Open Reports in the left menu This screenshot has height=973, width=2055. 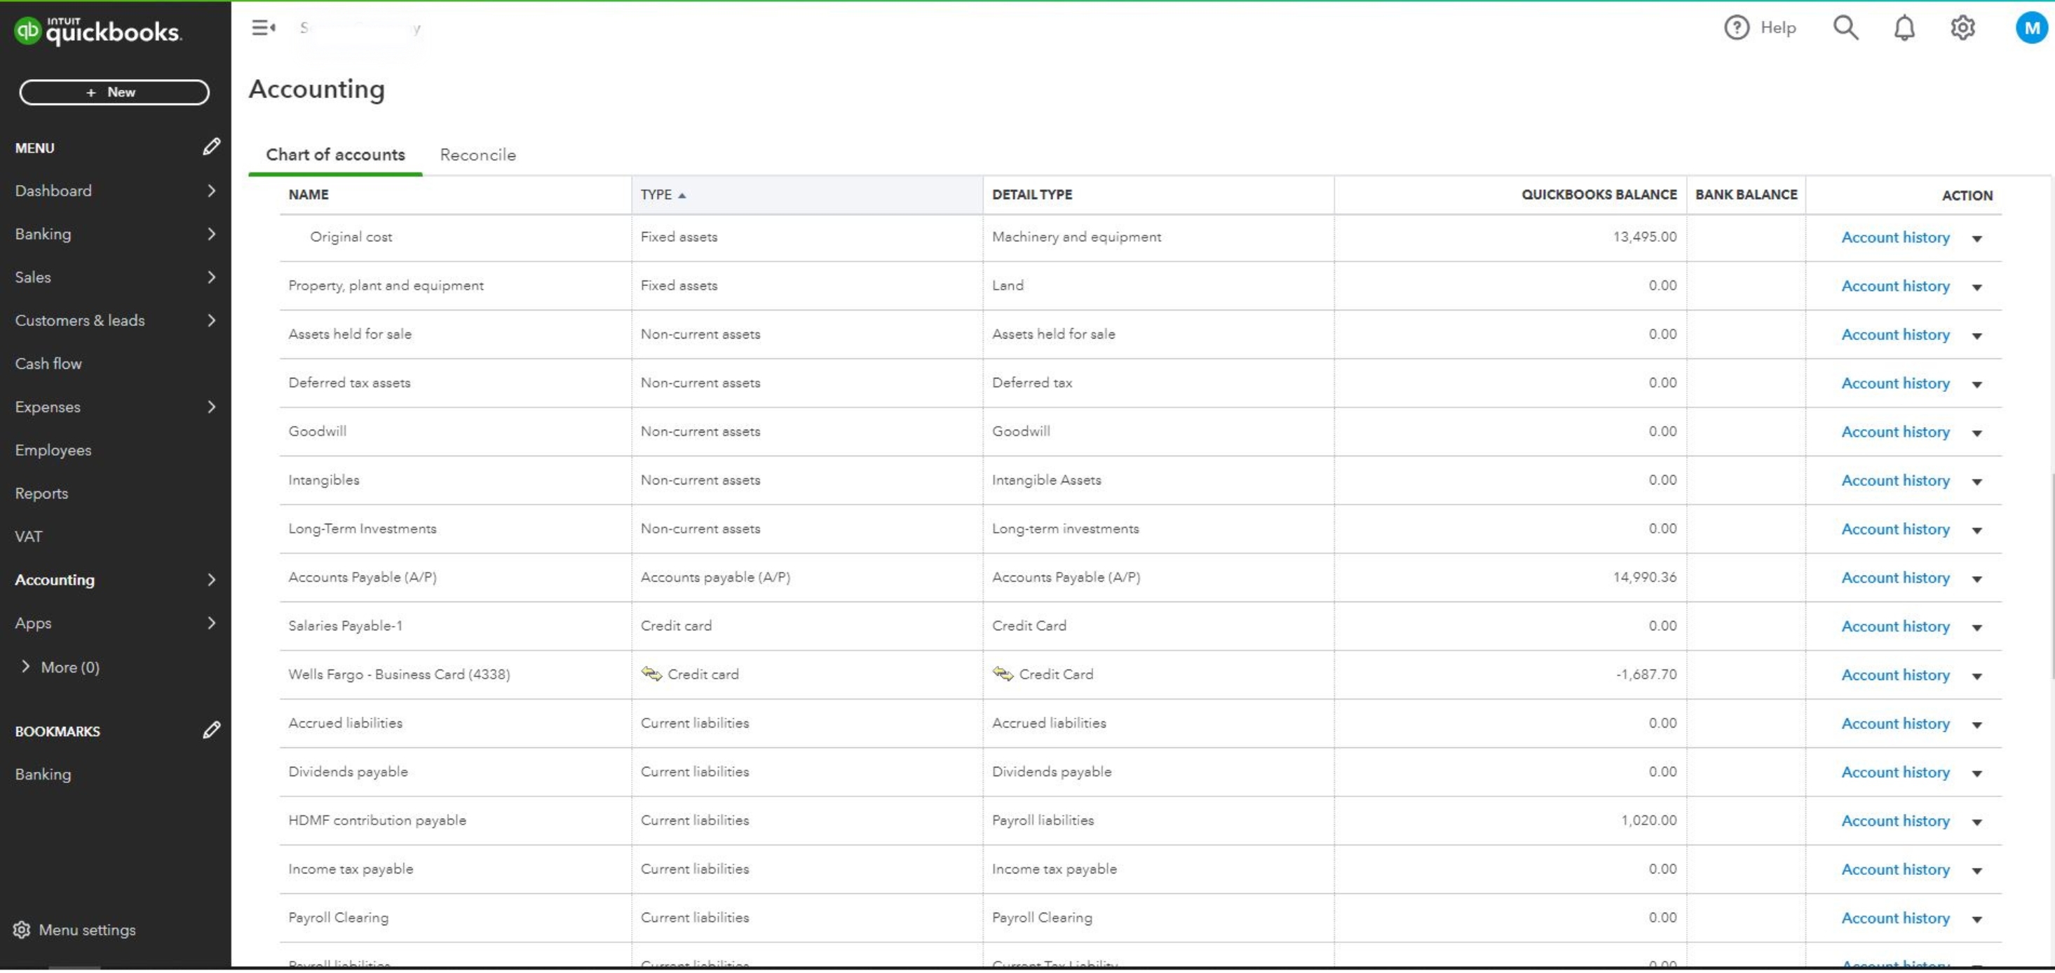[x=41, y=494]
